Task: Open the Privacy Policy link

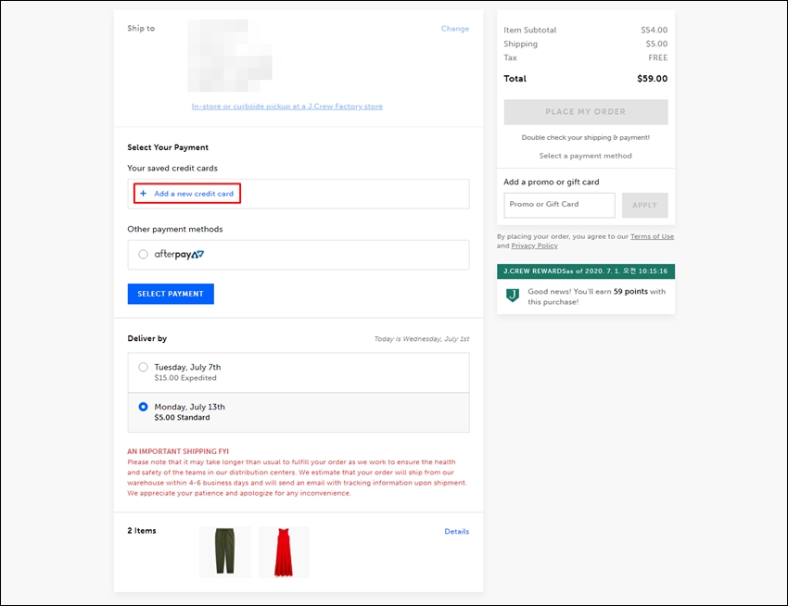Action: tap(534, 246)
